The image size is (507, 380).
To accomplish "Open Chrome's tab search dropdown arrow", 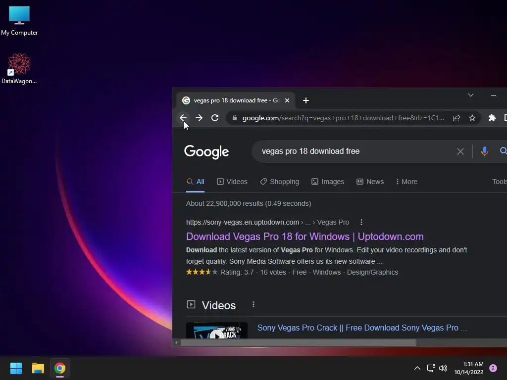I will point(471,95).
